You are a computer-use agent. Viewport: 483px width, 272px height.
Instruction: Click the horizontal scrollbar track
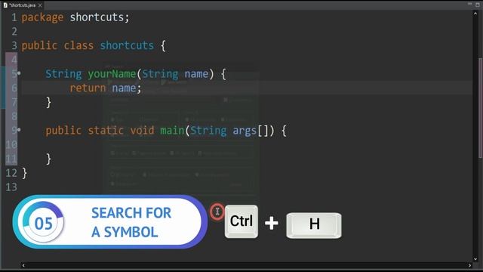tap(247, 265)
